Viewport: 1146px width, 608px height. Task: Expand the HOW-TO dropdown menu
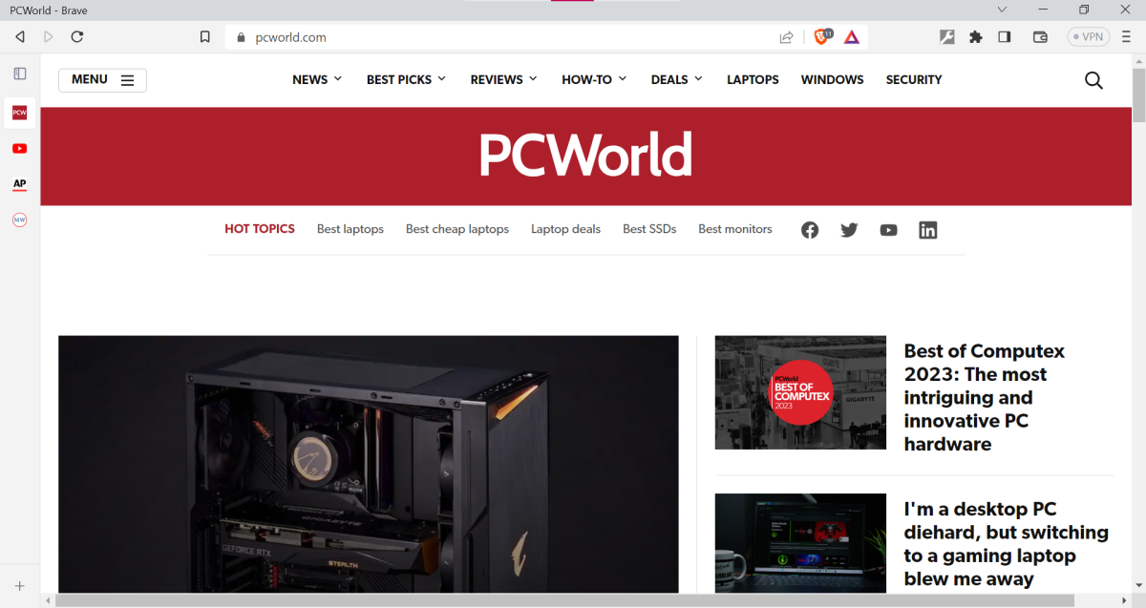(594, 80)
